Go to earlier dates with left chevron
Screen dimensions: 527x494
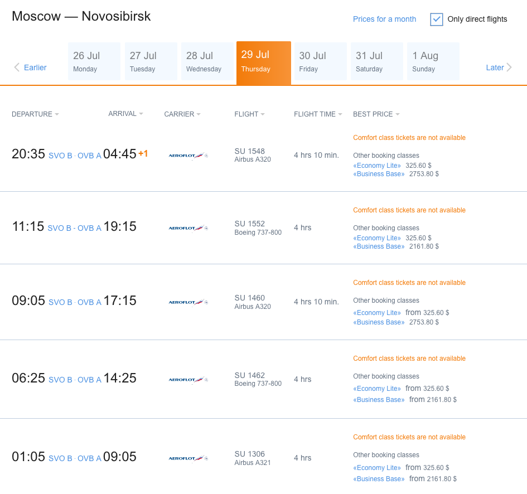coord(17,67)
